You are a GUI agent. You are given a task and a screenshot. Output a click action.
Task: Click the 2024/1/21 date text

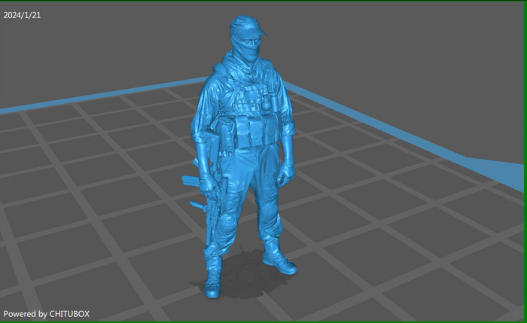[x=22, y=15]
